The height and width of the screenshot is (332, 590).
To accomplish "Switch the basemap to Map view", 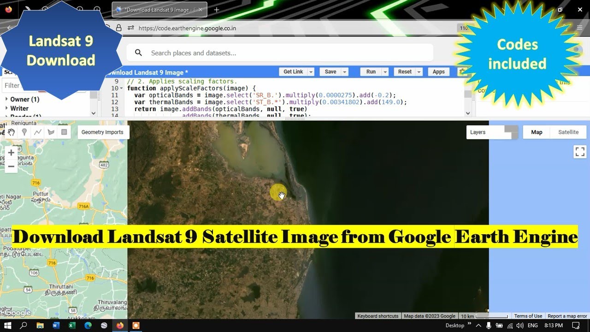I will (x=537, y=132).
